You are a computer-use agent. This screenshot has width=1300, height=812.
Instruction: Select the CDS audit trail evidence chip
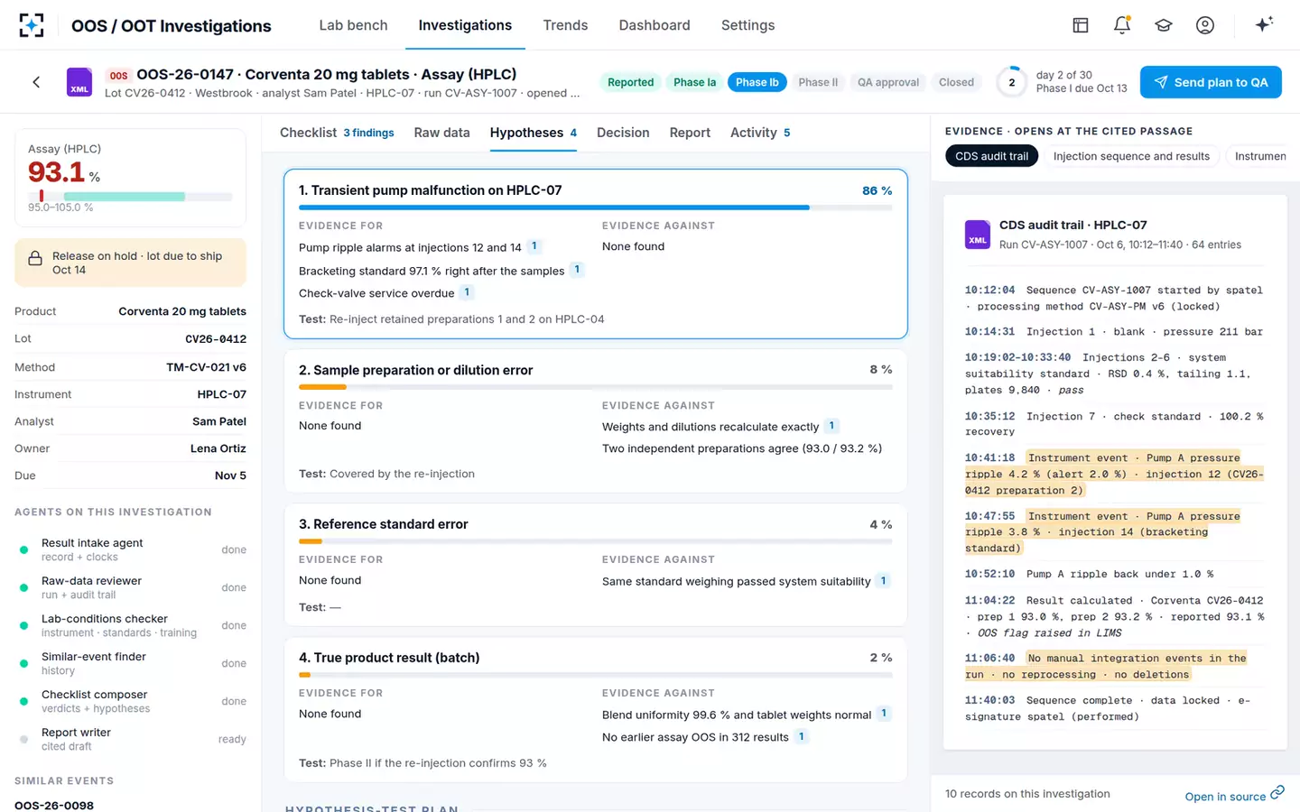pos(991,156)
